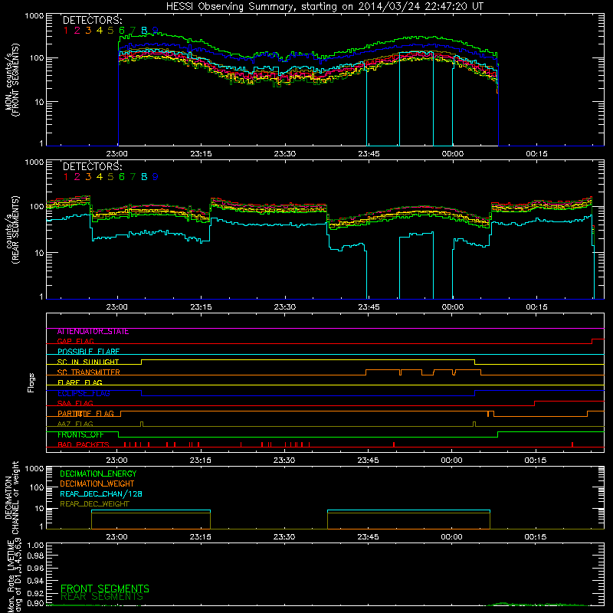Click the SAA_FLAG label
613x613 pixels.
coord(75,404)
